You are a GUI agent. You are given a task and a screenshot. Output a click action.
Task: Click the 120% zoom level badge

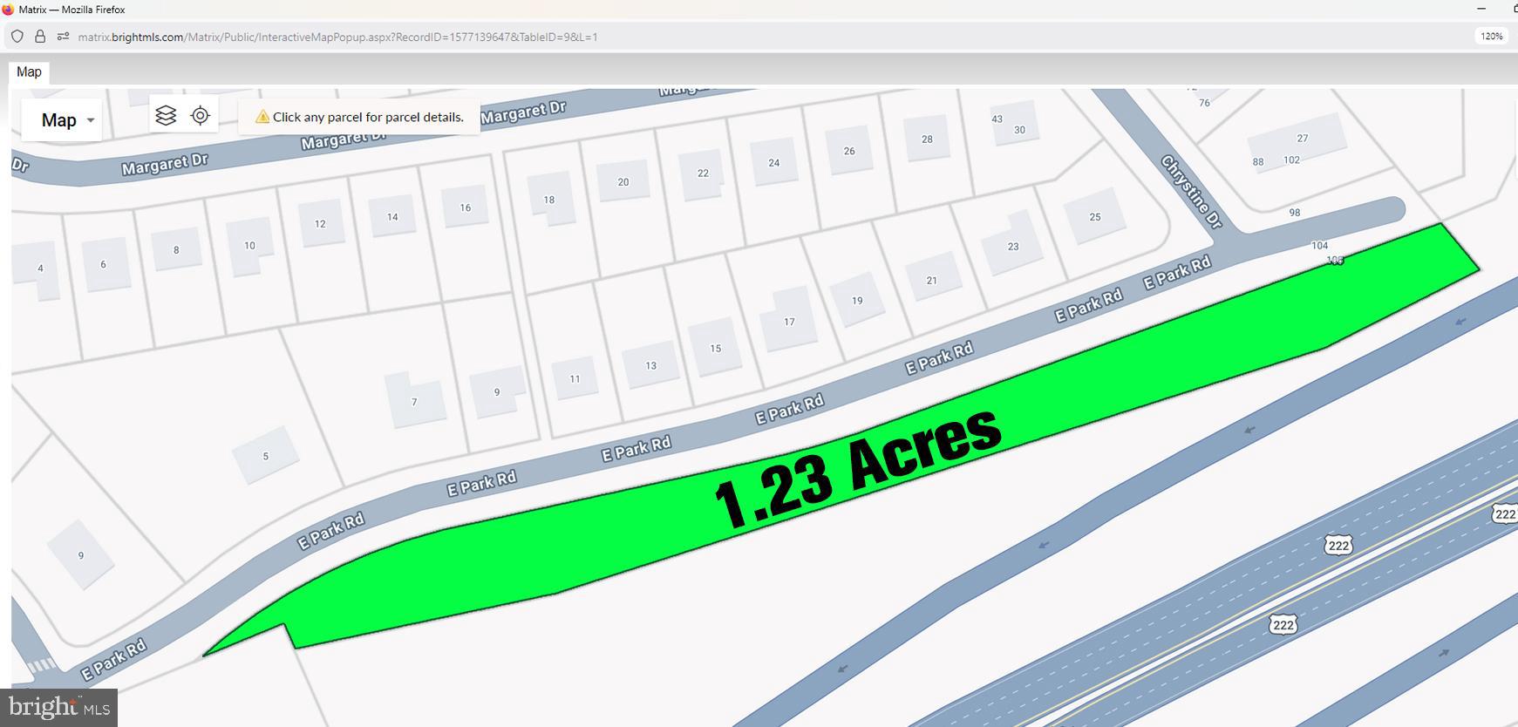[x=1491, y=37]
